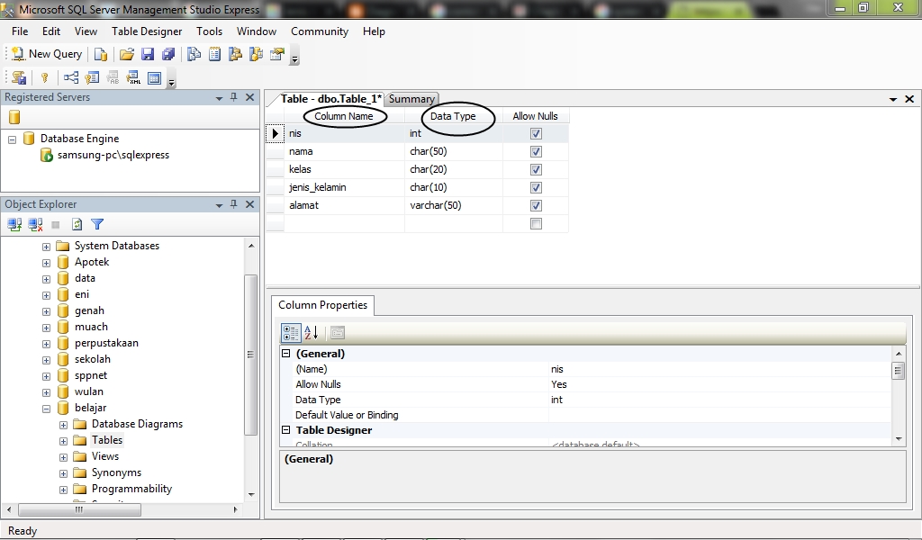Click the Open File folder icon
The width and height of the screenshot is (922, 540).
[x=126, y=55]
